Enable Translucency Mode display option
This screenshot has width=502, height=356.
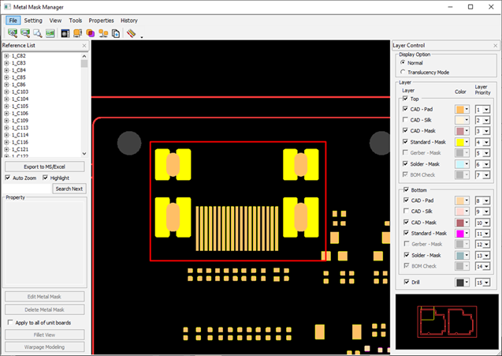coord(403,72)
